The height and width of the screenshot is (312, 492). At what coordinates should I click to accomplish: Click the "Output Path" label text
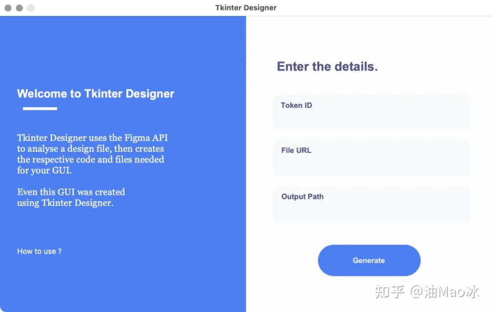pos(302,197)
